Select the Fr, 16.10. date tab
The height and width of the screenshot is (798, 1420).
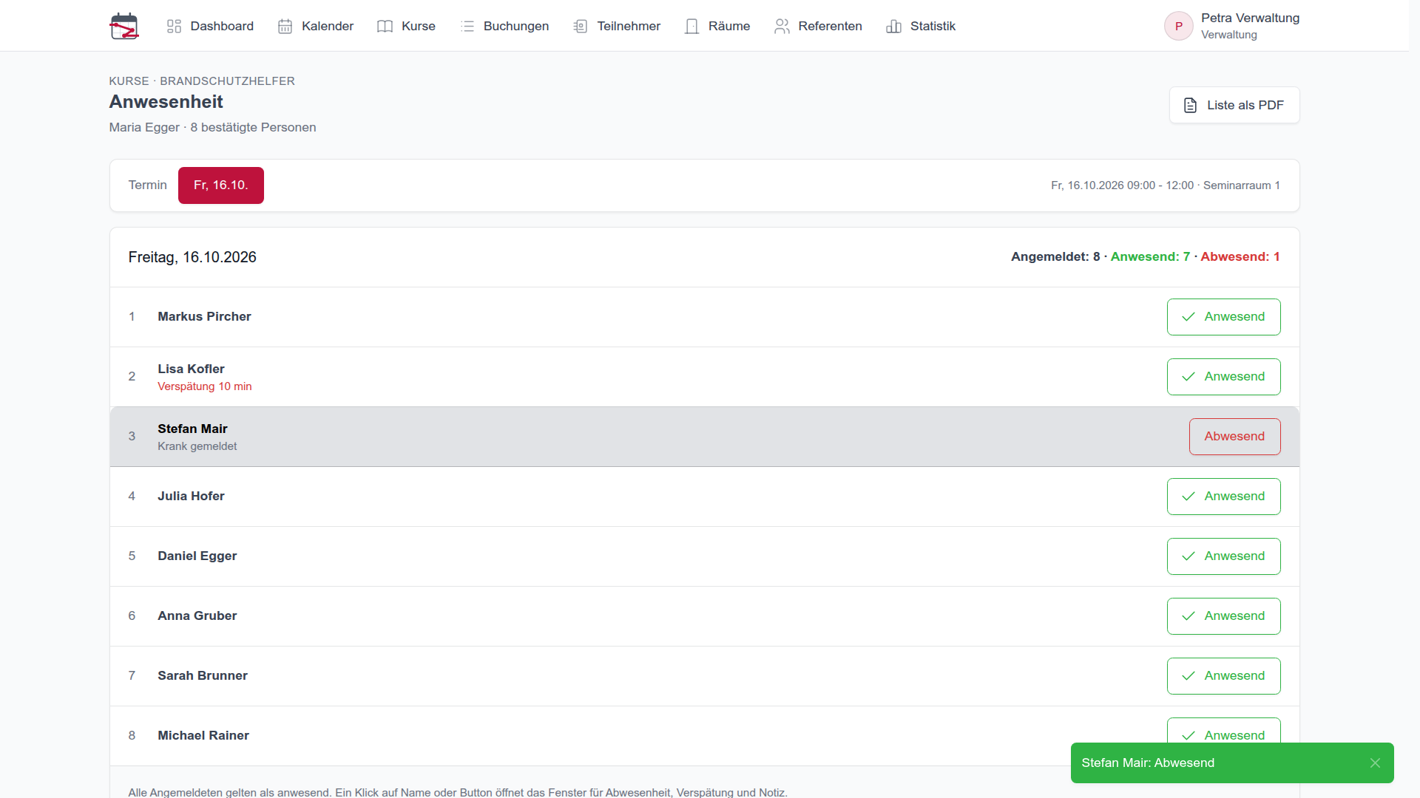220,185
